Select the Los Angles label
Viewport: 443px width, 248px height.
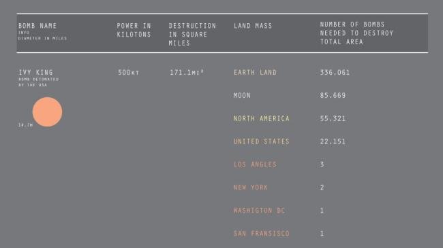(x=255, y=164)
